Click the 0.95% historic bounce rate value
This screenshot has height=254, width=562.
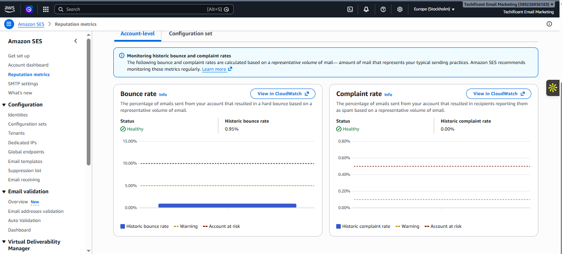coord(232,129)
